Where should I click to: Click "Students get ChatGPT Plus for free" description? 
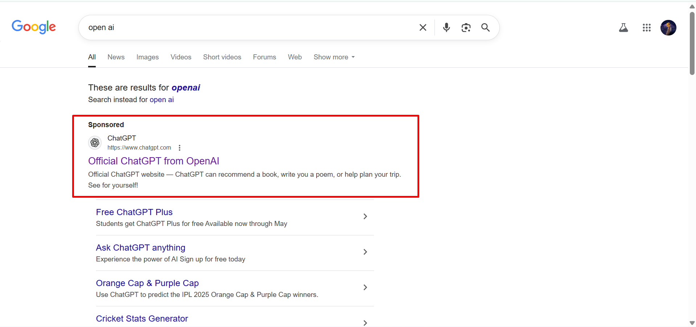[191, 224]
